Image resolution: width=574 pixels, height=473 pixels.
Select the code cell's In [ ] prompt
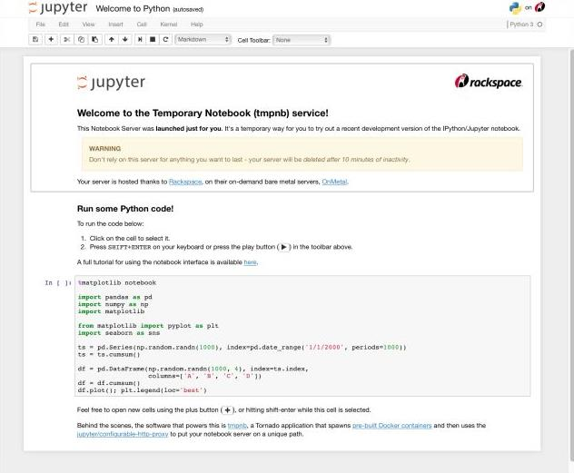pyautogui.click(x=58, y=282)
